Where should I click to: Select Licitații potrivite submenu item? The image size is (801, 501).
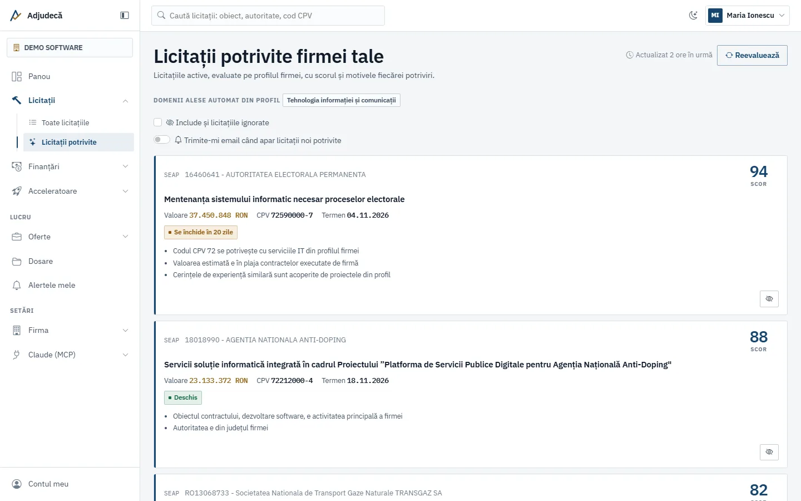point(78,142)
